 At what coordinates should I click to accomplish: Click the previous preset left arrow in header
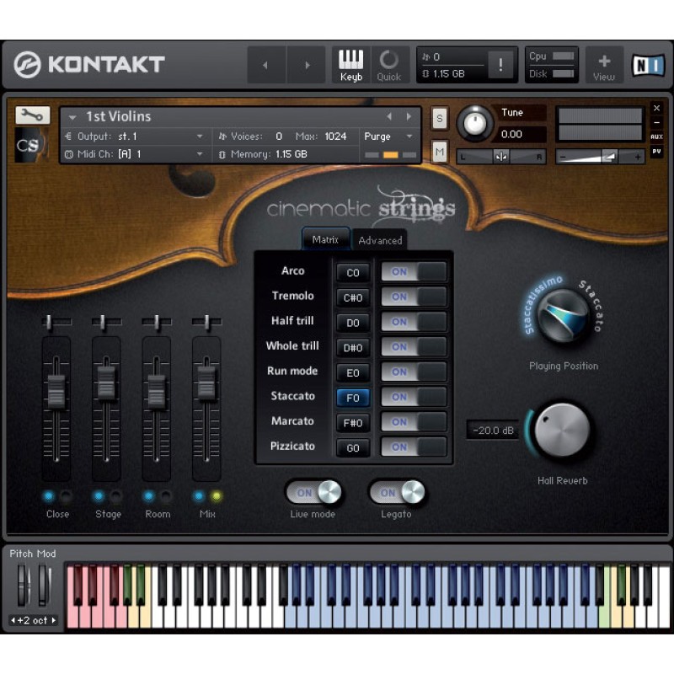pos(266,65)
